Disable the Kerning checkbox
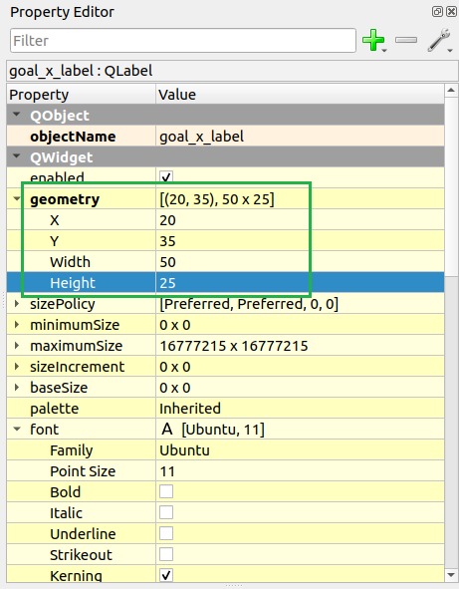This screenshot has height=589, width=459. click(x=166, y=575)
